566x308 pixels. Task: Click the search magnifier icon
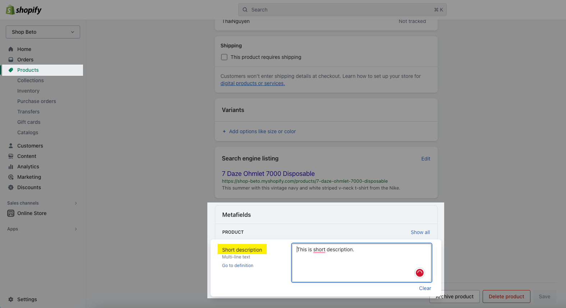[x=245, y=10]
